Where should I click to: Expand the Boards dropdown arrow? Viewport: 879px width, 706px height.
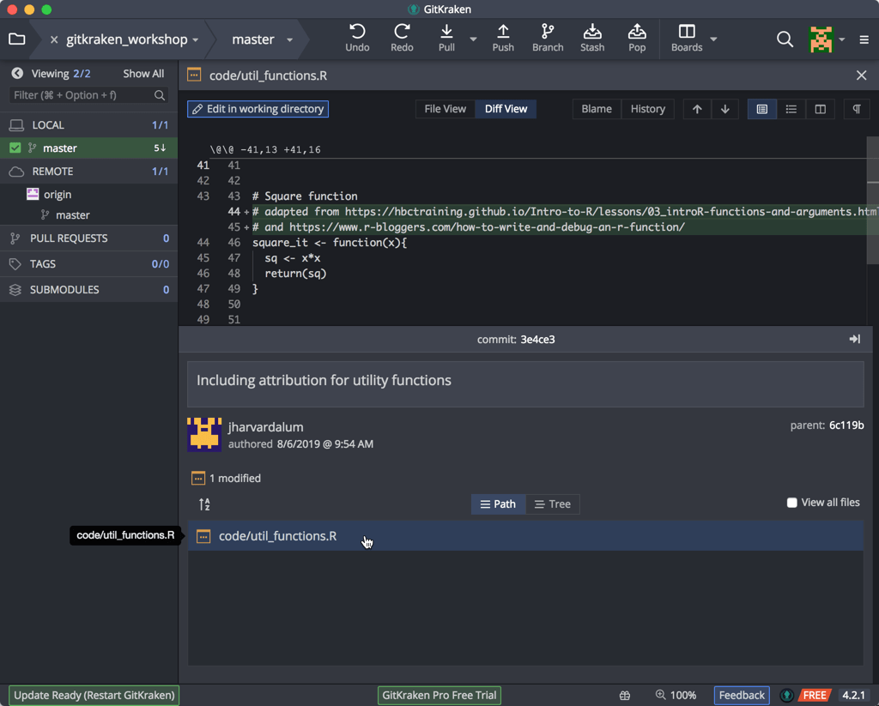click(x=713, y=39)
